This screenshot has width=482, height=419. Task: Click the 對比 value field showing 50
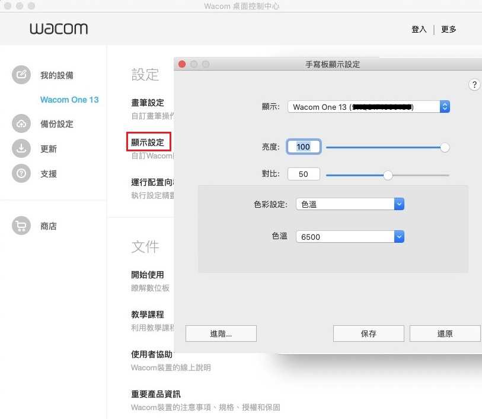(x=304, y=174)
